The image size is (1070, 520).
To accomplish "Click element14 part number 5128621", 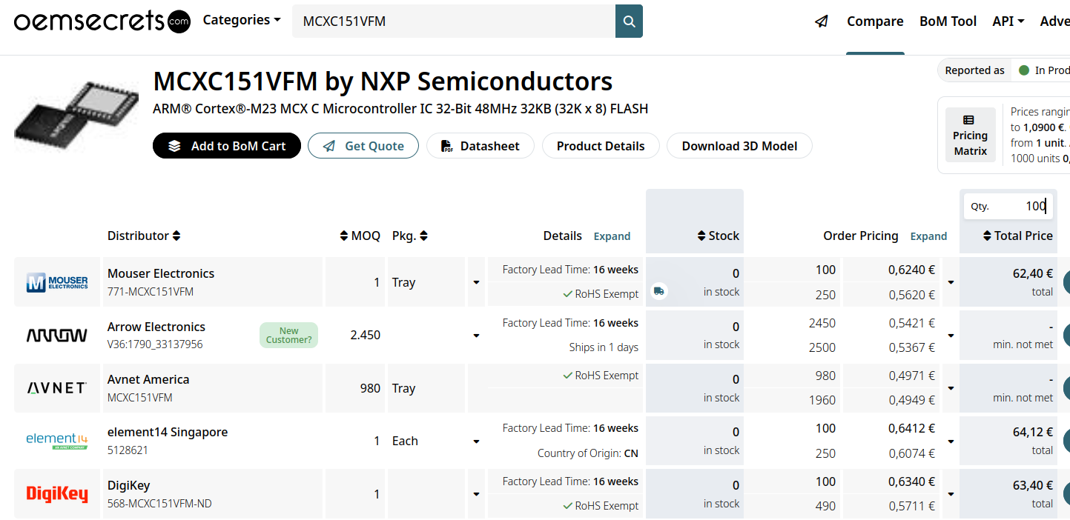I will click(128, 450).
